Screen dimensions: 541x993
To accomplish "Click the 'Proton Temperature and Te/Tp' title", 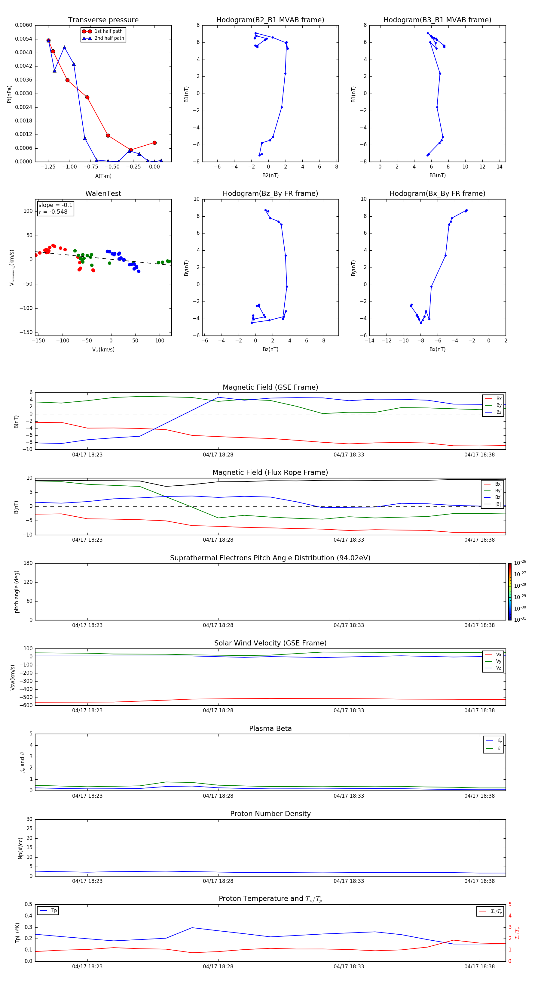I will pos(270,899).
